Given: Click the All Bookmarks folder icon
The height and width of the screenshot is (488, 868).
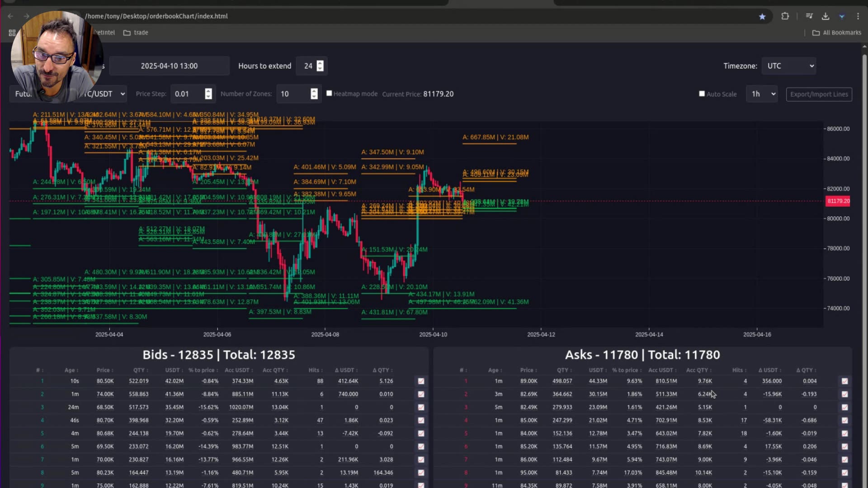Looking at the screenshot, I should coord(816,33).
